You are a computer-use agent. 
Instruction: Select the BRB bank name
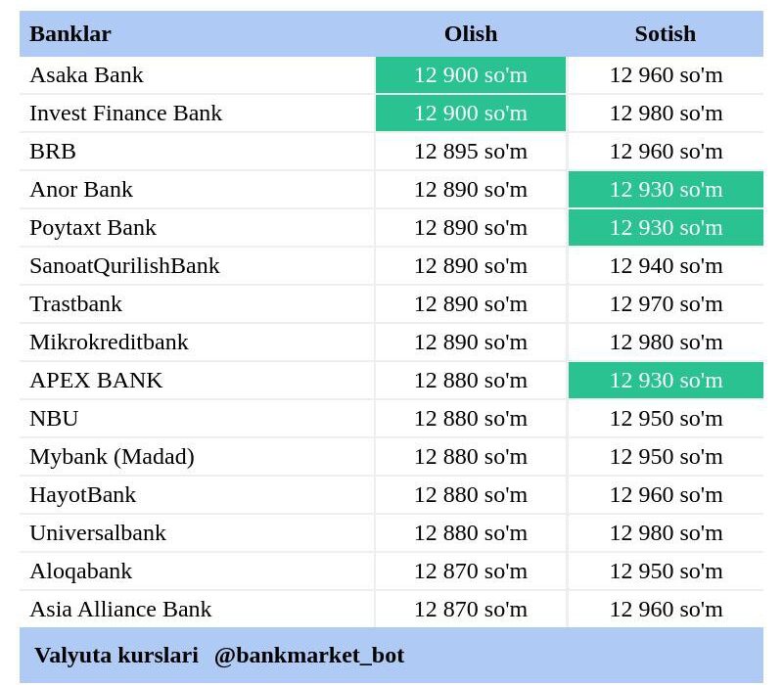[53, 152]
